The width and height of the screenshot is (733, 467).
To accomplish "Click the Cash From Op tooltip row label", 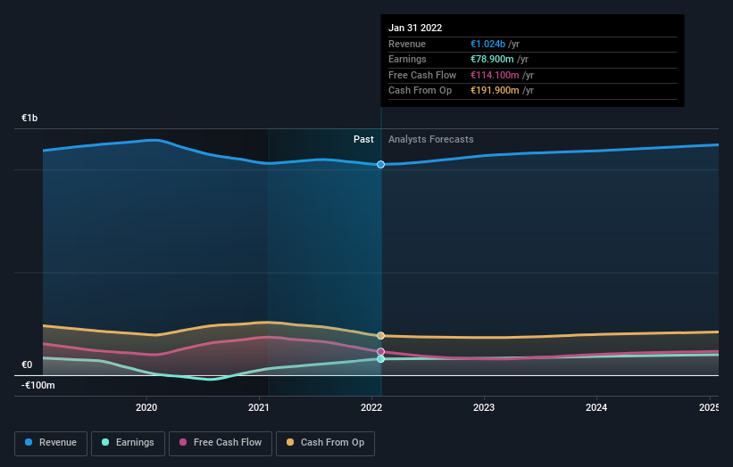I will click(420, 91).
